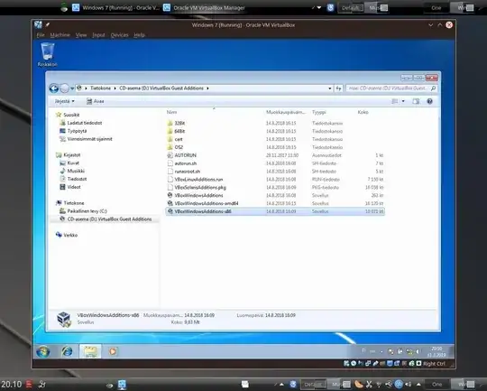Focus the Hae CD-asema search field
The image size is (487, 391).
391,88
